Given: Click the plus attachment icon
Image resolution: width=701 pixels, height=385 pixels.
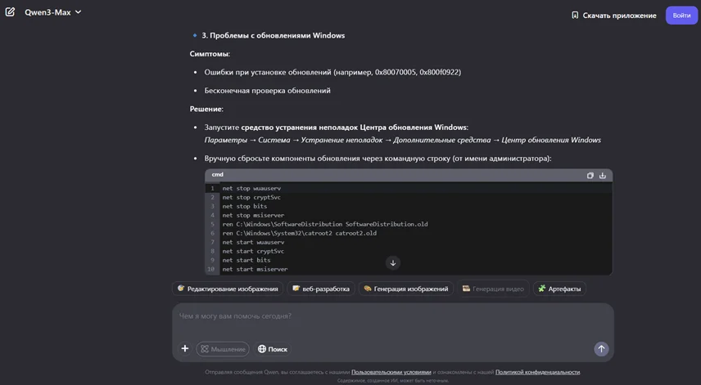Looking at the screenshot, I should pyautogui.click(x=185, y=349).
